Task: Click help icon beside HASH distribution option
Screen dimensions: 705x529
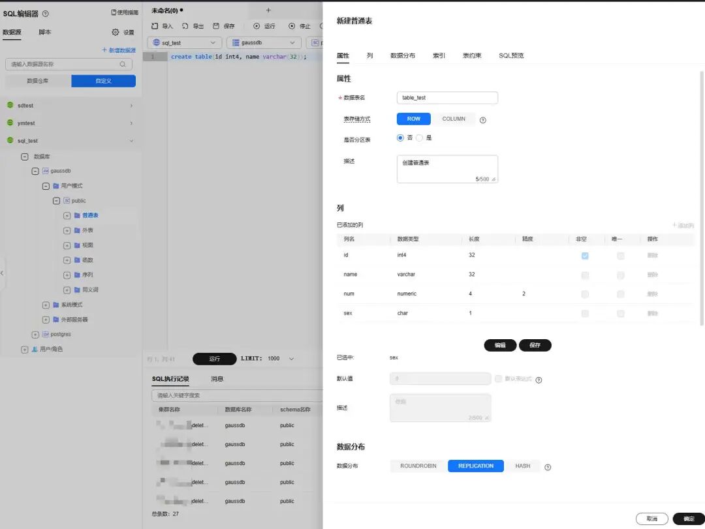Action: pyautogui.click(x=548, y=468)
